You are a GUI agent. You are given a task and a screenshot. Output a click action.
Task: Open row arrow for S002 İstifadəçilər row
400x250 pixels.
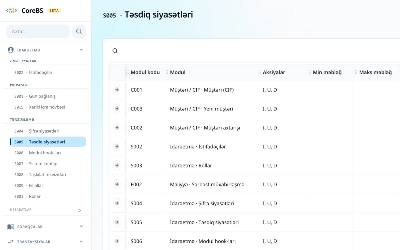tap(117, 146)
